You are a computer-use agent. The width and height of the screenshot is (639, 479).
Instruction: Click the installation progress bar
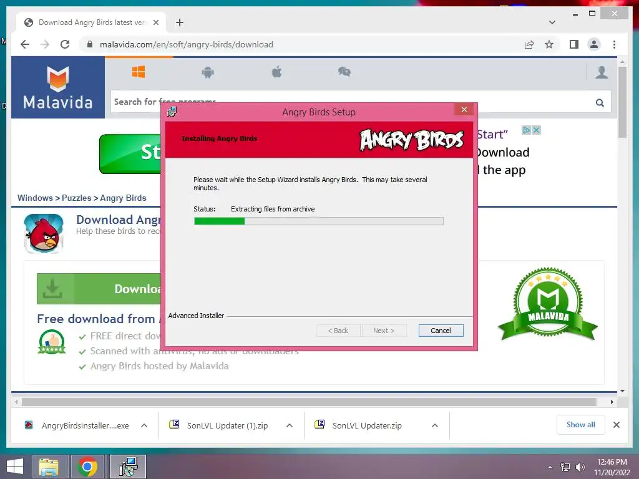coord(319,221)
